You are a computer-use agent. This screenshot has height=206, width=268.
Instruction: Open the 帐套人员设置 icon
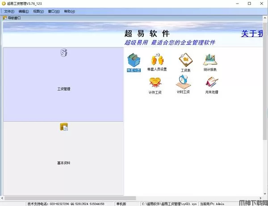[x=157, y=59]
